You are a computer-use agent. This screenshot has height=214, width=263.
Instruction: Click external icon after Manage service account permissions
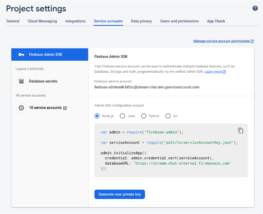252,41
